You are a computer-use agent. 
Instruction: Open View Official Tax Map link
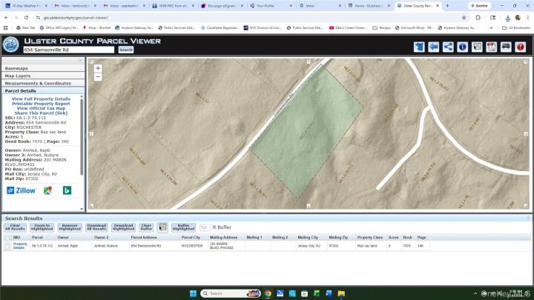(42, 108)
